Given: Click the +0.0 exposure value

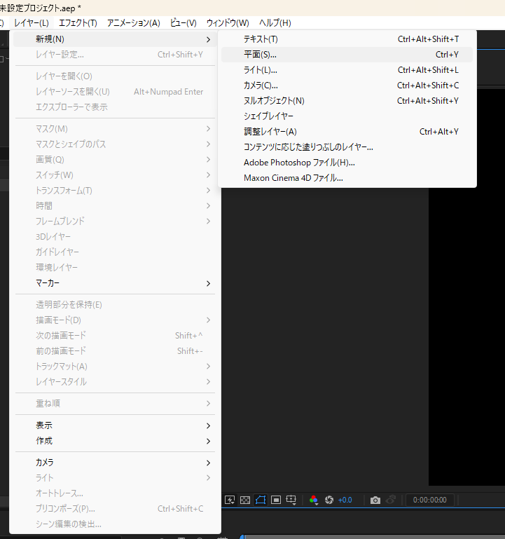Looking at the screenshot, I should pyautogui.click(x=345, y=500).
